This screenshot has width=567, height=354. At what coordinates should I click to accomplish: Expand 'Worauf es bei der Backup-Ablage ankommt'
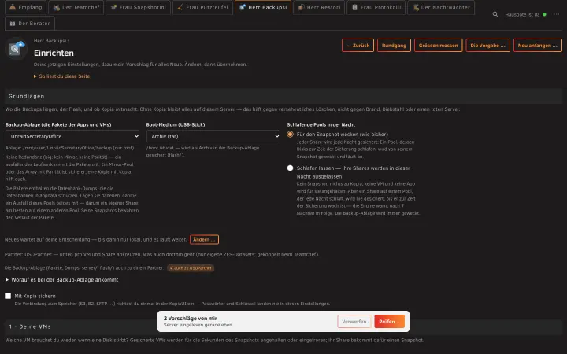(x=62, y=280)
